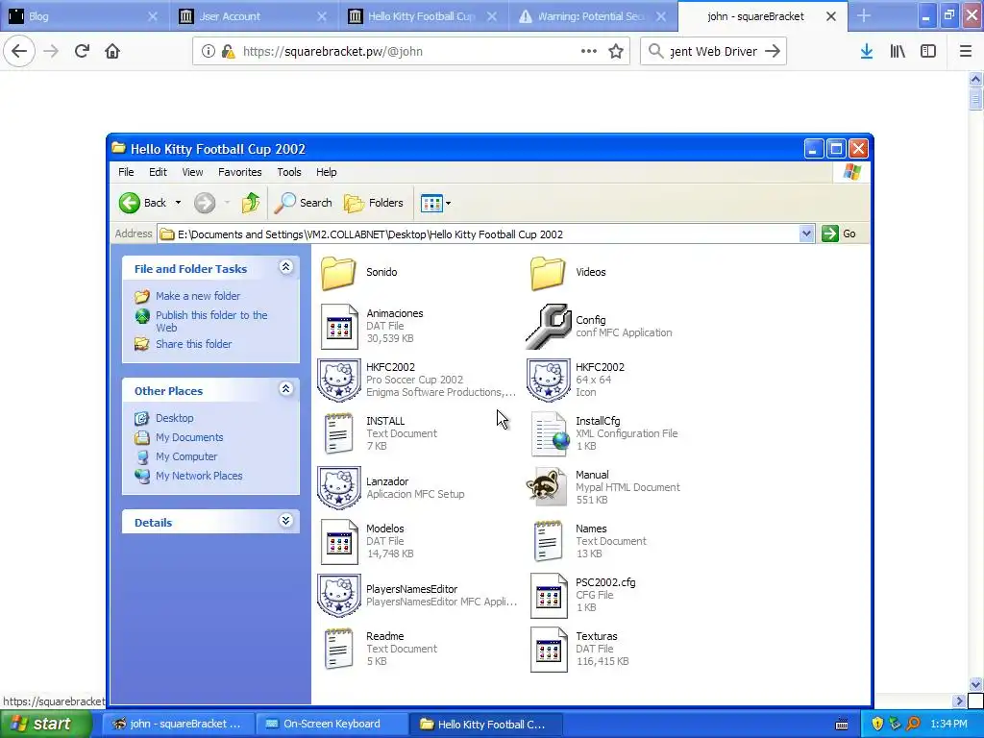Open the Firefox hamburger menu
Viewport: 984px width, 738px height.
(x=966, y=51)
